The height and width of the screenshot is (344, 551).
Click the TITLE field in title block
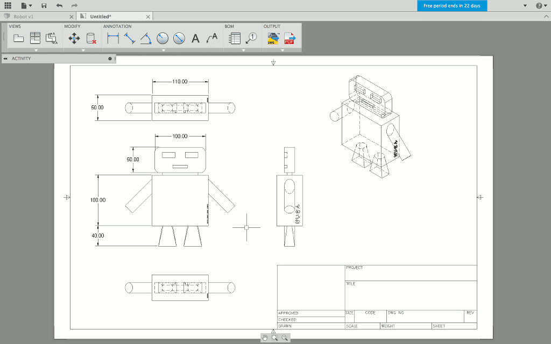(x=411, y=296)
